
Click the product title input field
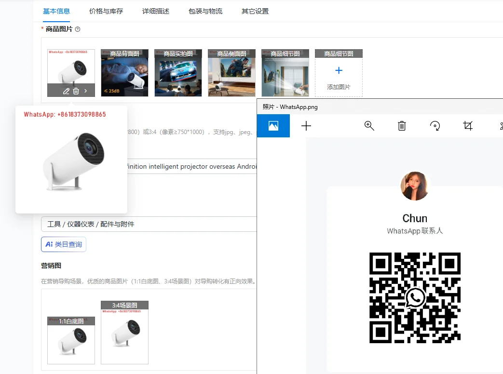(x=192, y=166)
